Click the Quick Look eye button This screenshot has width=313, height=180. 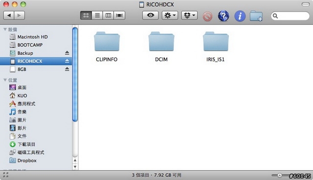(x=150, y=15)
